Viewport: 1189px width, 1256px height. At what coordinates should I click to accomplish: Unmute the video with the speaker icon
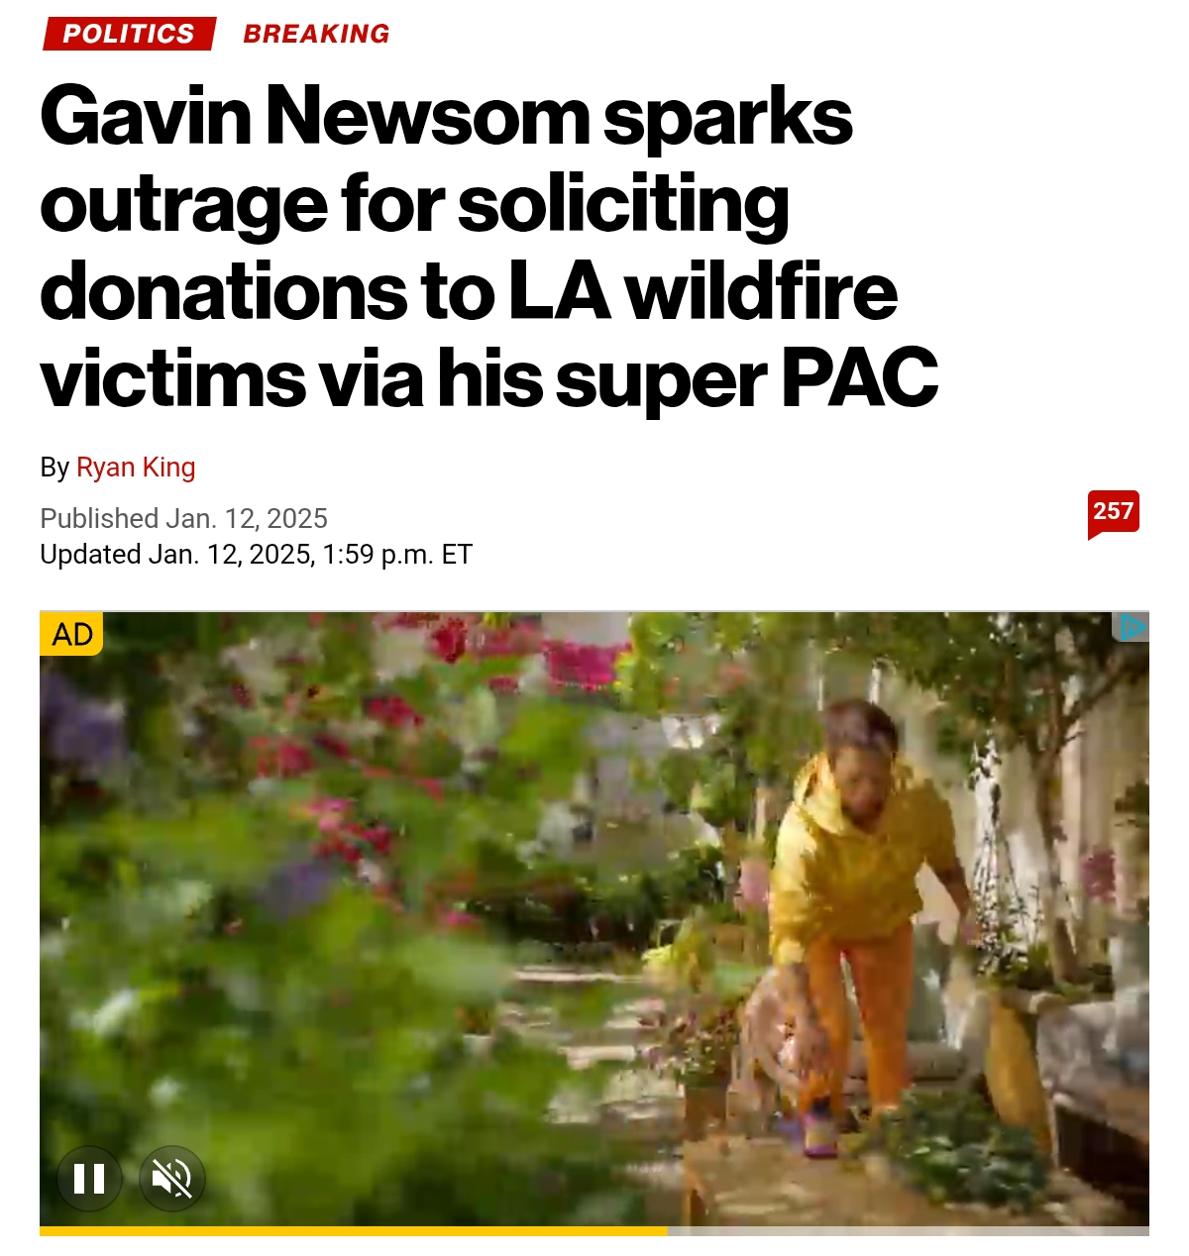[172, 1179]
